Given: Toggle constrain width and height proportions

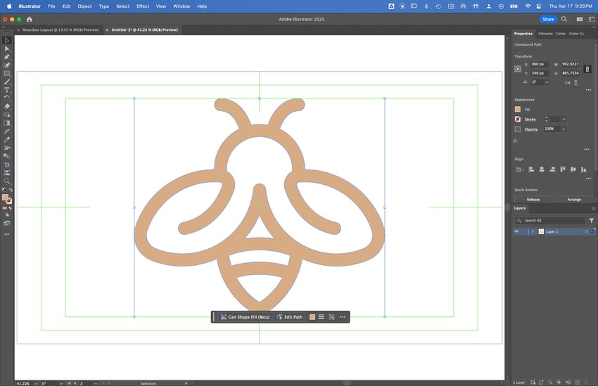Looking at the screenshot, I should (x=587, y=69).
